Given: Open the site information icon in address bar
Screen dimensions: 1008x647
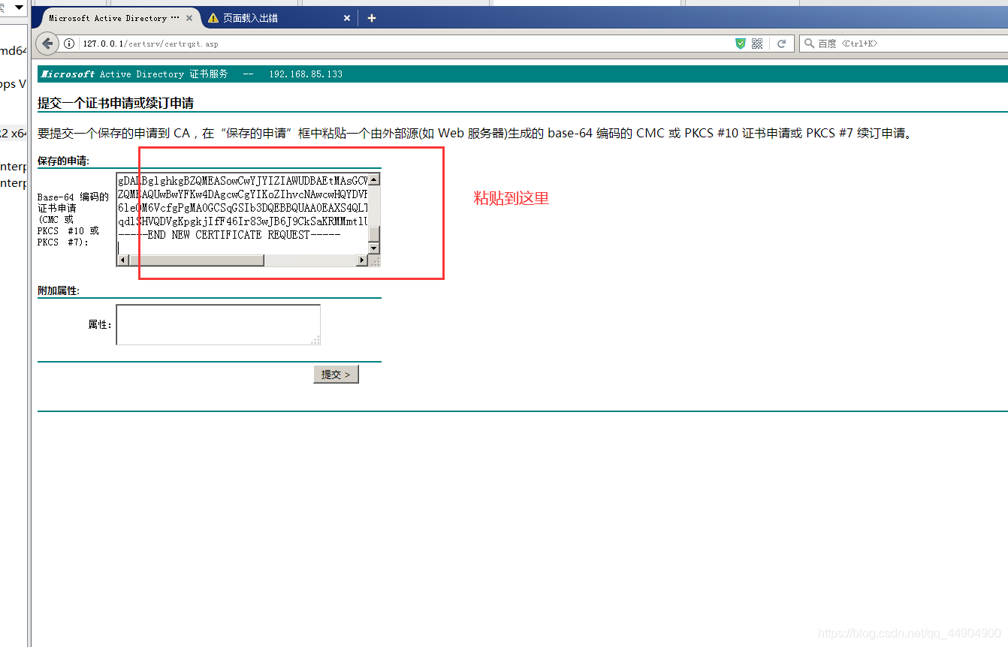Looking at the screenshot, I should point(70,44).
